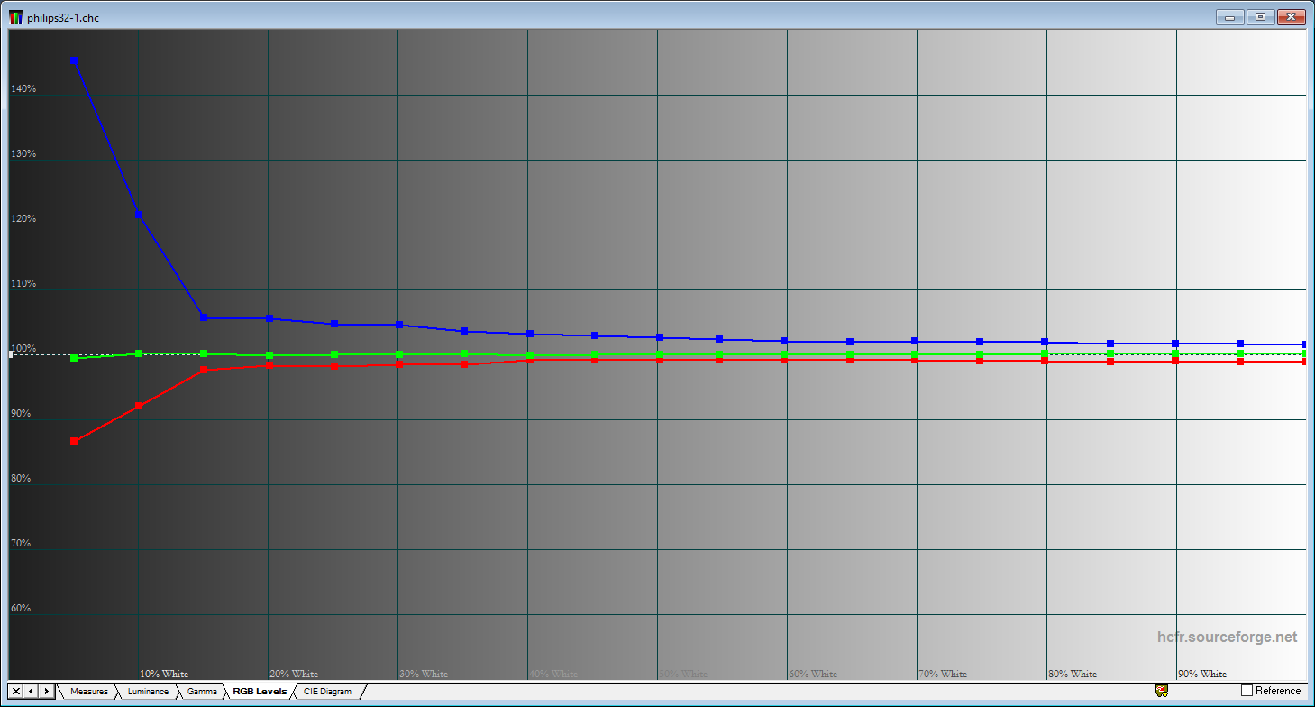Click the philips32-1.chc window title
The height and width of the screenshot is (707, 1315).
(63, 18)
